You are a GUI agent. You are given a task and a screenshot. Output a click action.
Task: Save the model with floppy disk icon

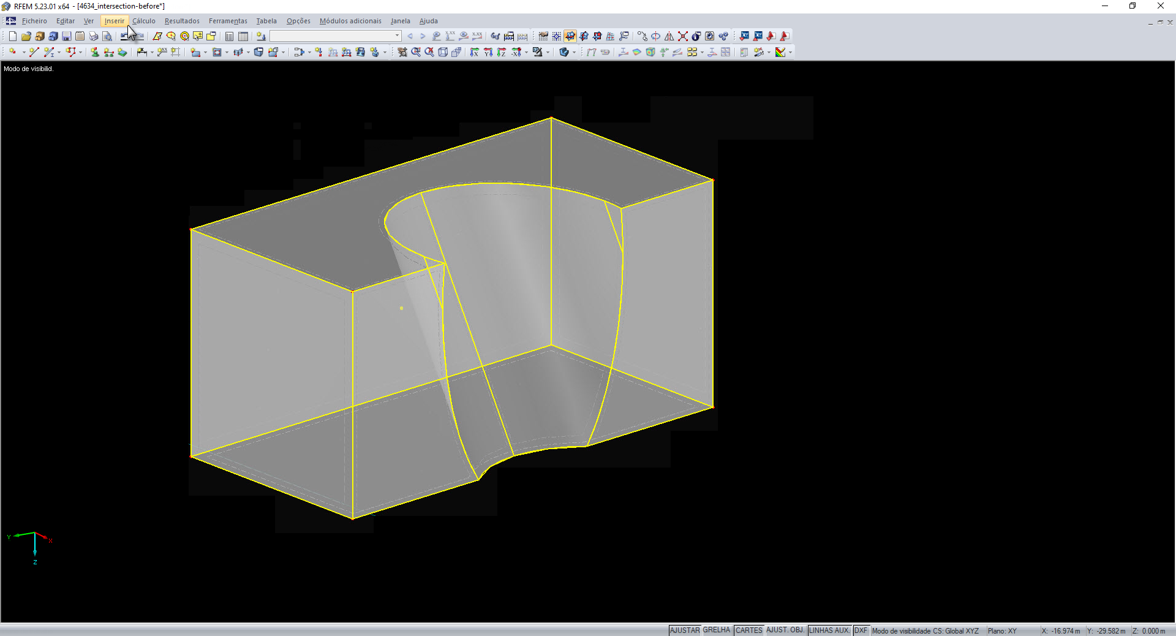(67, 36)
